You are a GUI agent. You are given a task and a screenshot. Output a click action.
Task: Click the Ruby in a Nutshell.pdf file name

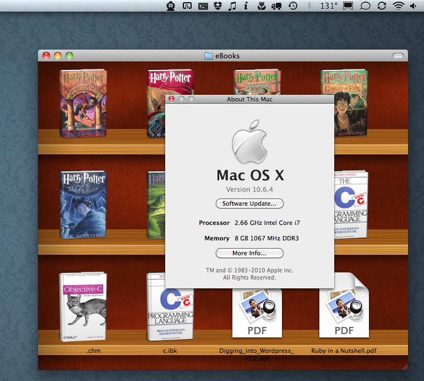[344, 351]
